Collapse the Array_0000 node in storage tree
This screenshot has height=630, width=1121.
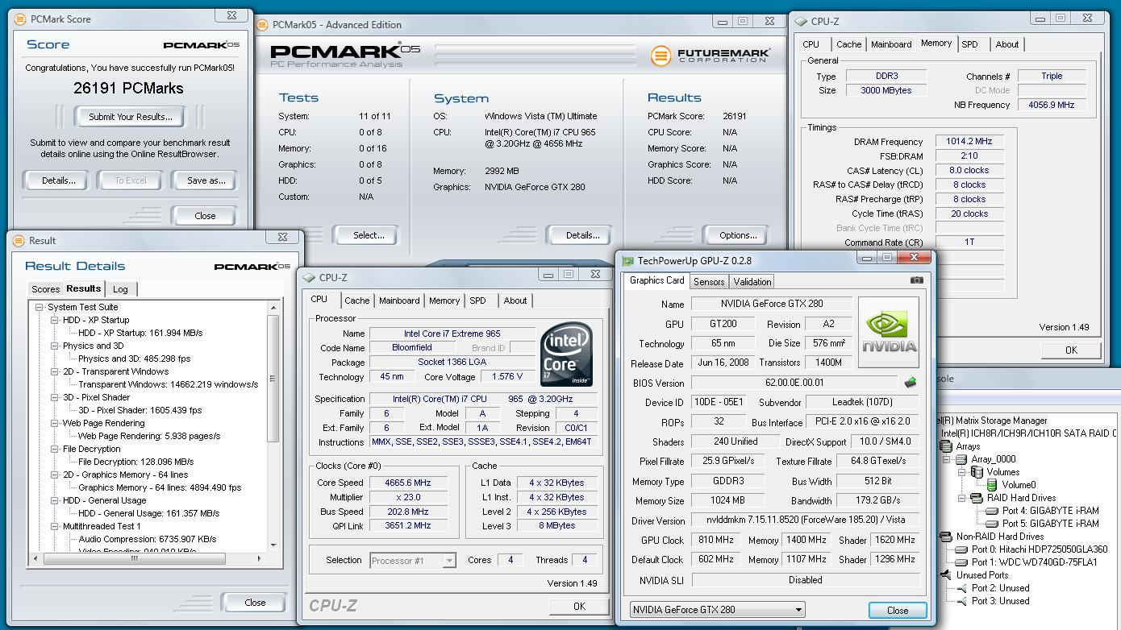coord(948,459)
